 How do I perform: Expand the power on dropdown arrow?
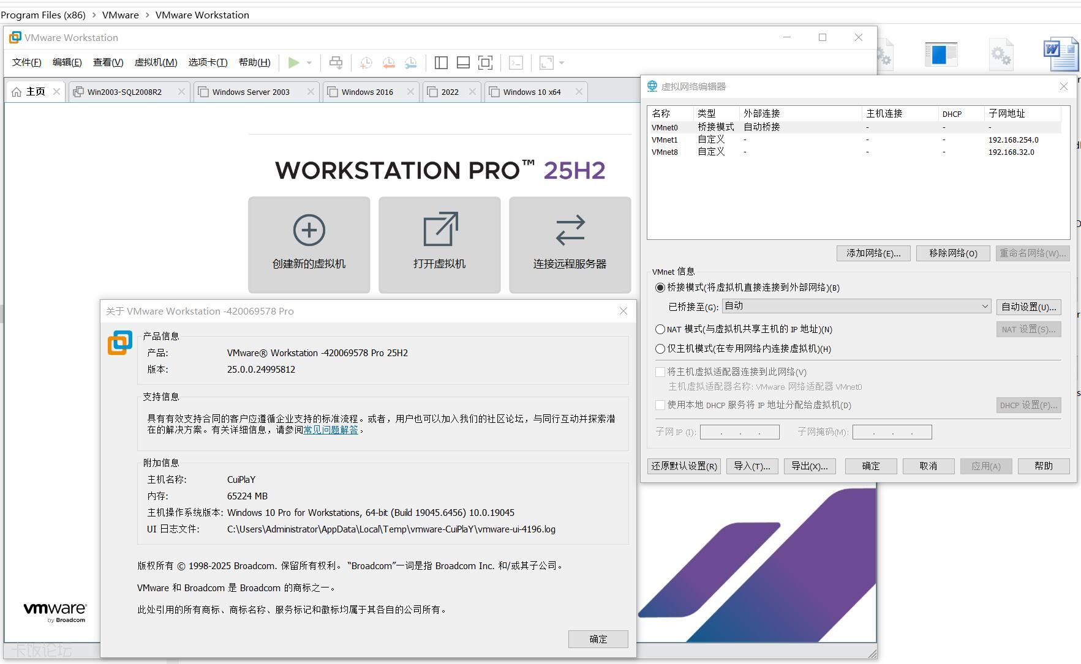click(x=309, y=62)
